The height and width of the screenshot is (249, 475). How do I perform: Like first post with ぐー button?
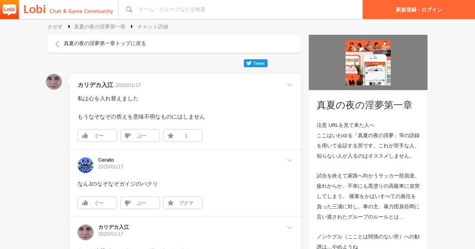(x=97, y=136)
